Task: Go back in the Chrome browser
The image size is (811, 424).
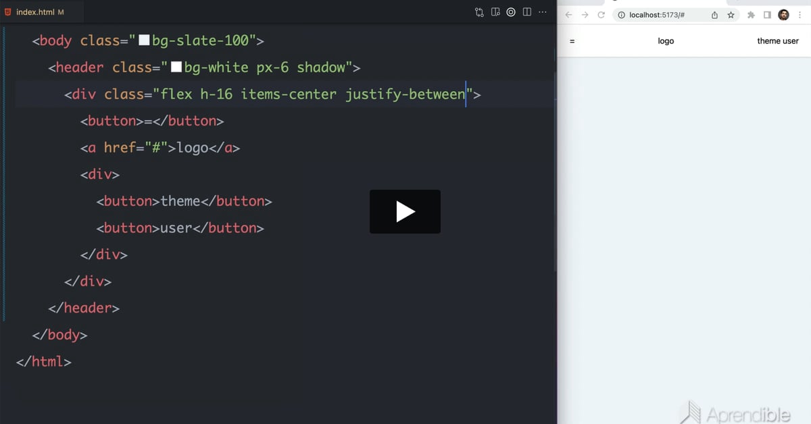Action: pos(568,15)
